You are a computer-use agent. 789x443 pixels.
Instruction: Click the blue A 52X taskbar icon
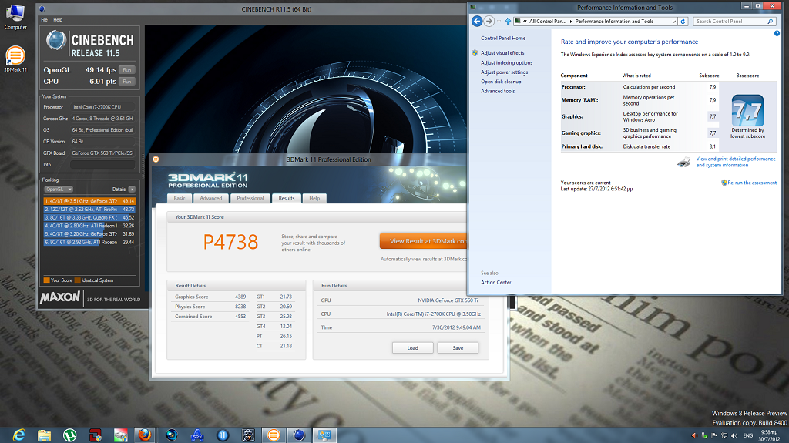pyautogui.click(x=197, y=435)
